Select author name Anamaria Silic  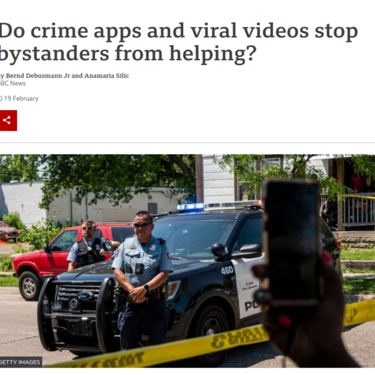tap(106, 76)
